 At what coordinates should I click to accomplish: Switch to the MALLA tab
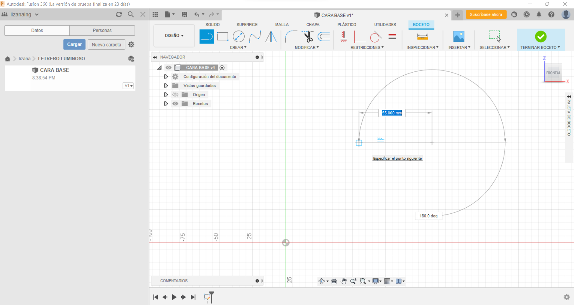[x=282, y=25]
